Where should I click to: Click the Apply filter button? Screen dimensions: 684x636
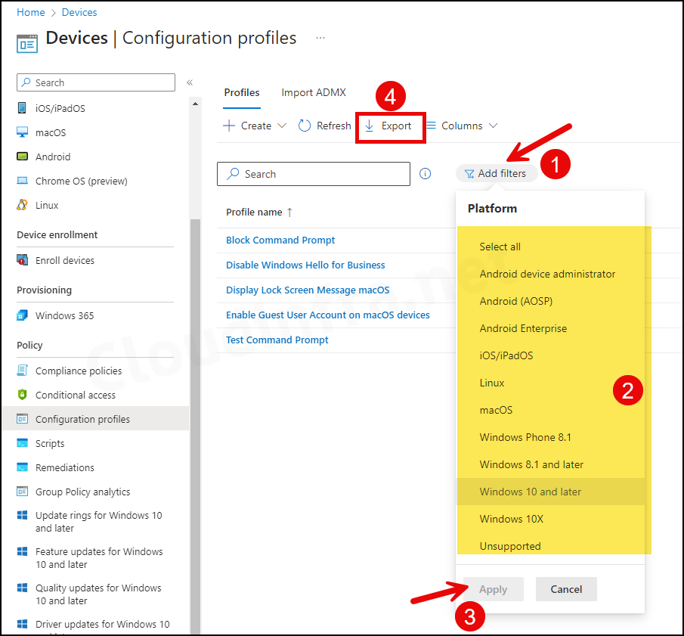click(x=494, y=589)
